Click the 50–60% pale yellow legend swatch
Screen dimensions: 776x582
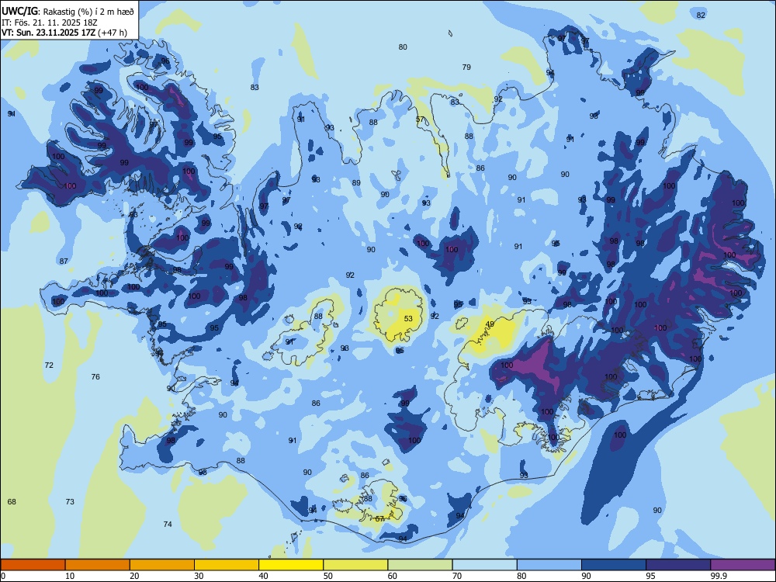click(355, 565)
